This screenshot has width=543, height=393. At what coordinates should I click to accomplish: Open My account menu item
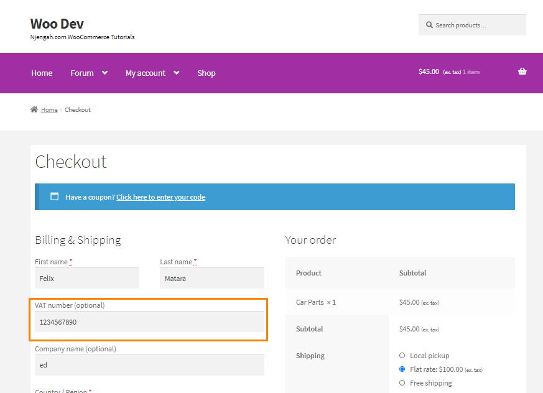(x=146, y=73)
